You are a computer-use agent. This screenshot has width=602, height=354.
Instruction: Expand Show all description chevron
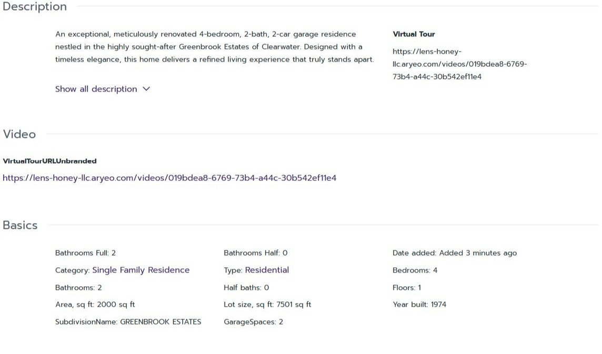coord(146,89)
